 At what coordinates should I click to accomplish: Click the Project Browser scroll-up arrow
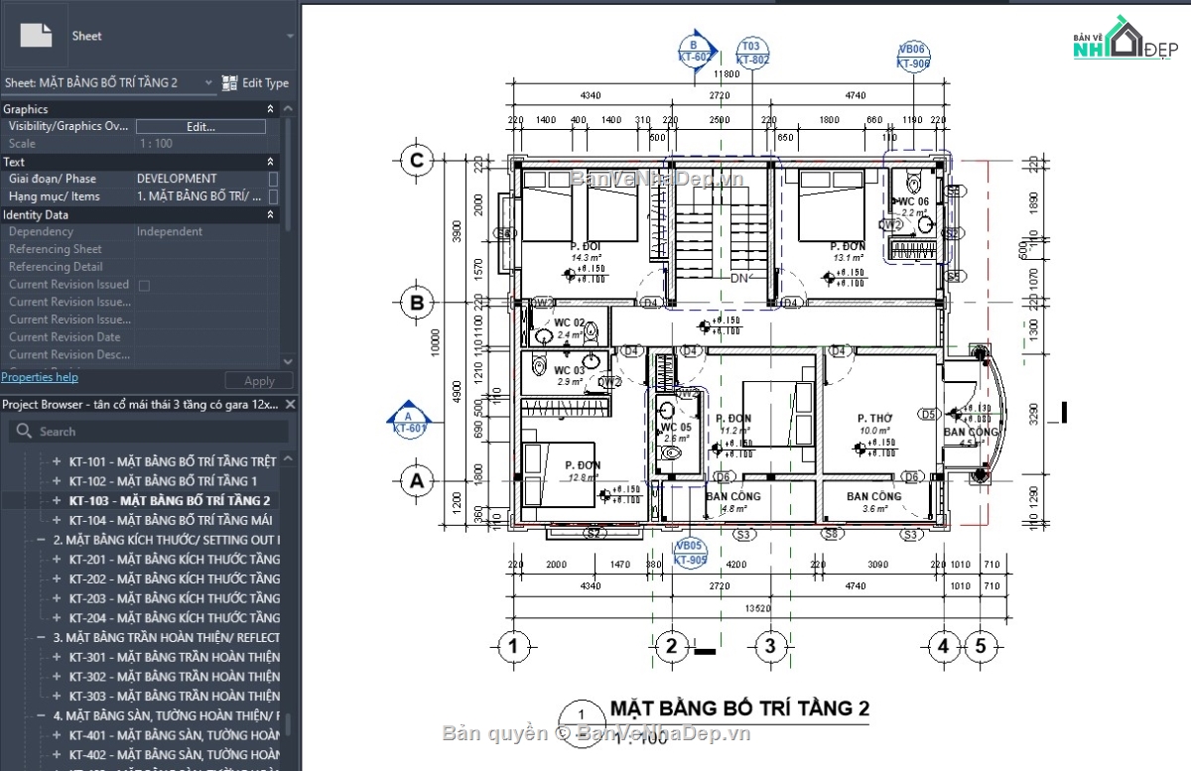(289, 457)
